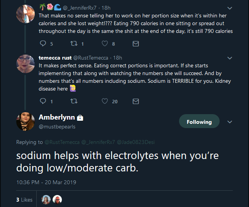Viewport: 249px width, 207px height.
Task: Visit the @_JenniferRx7 mention in Replying to
Action: point(98,142)
